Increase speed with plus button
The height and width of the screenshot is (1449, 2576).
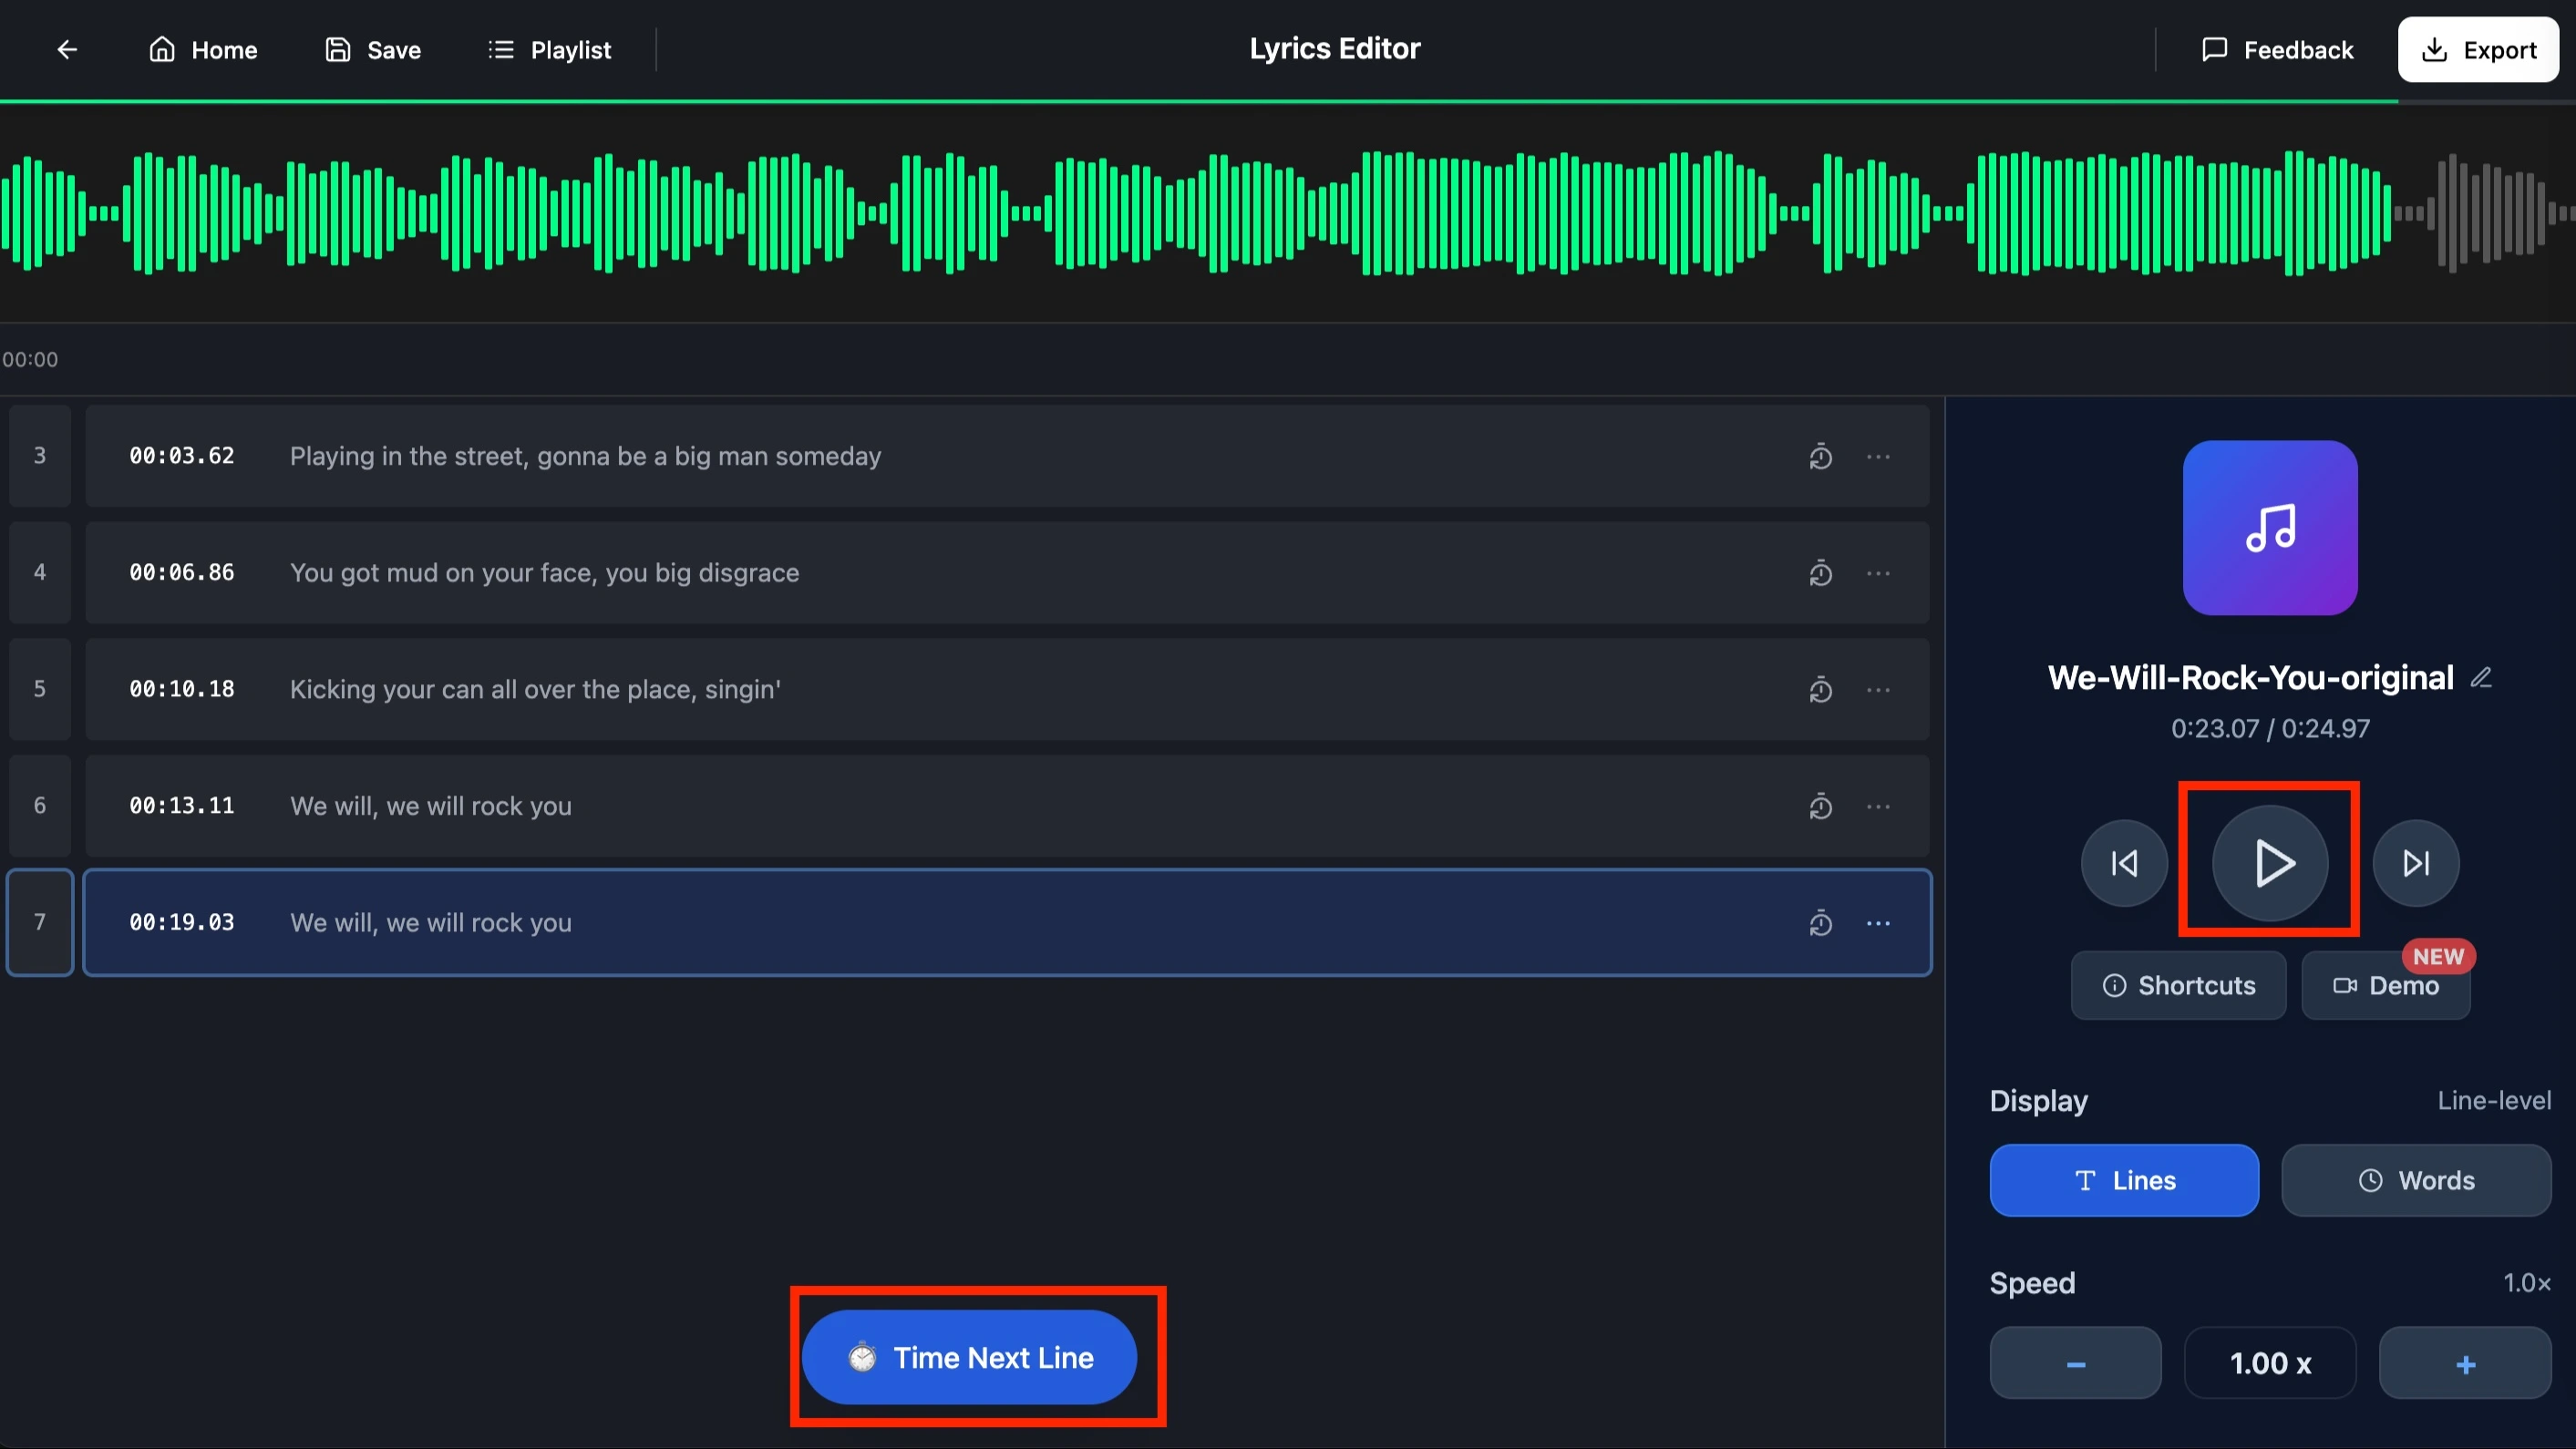[x=2465, y=1363]
